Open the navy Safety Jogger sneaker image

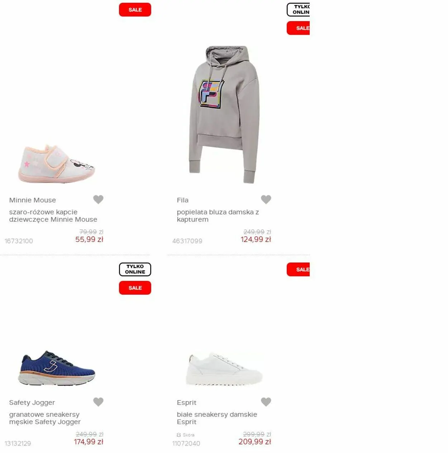click(57, 368)
